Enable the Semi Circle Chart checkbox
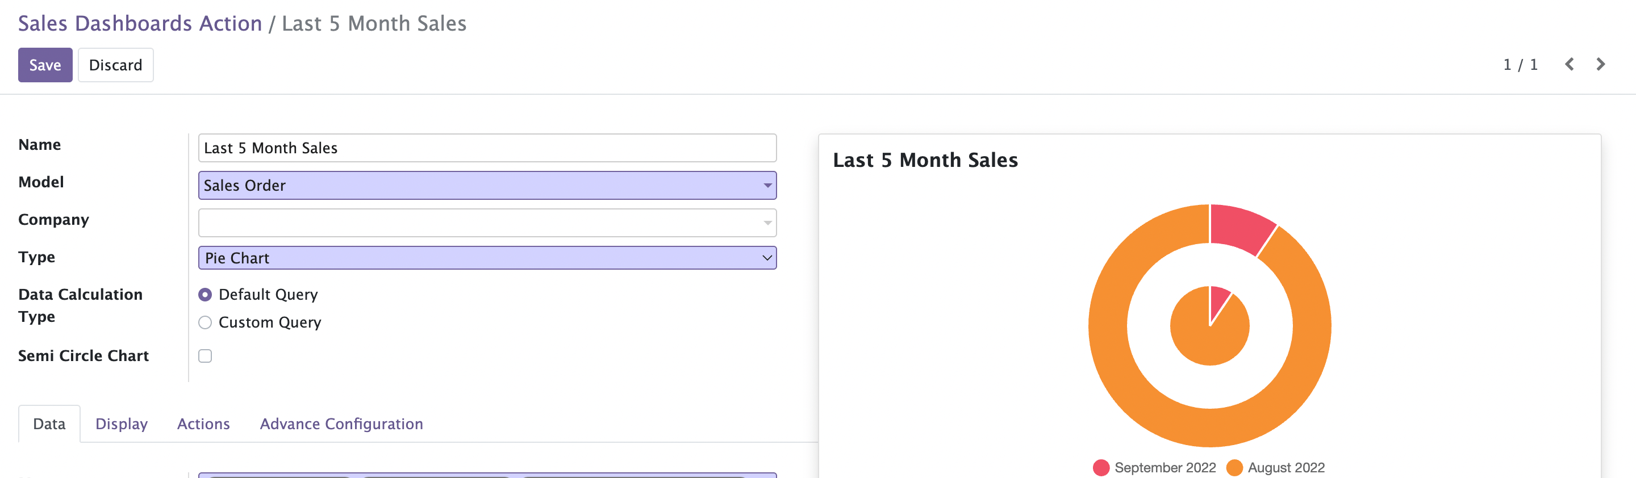The image size is (1636, 478). [x=205, y=356]
